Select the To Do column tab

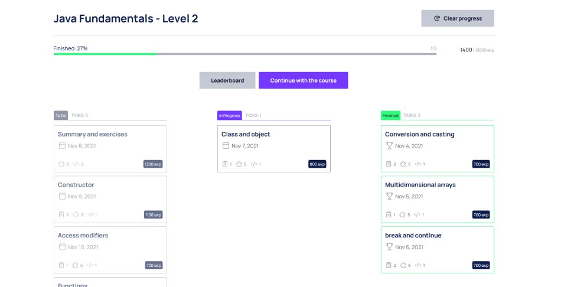click(x=61, y=115)
